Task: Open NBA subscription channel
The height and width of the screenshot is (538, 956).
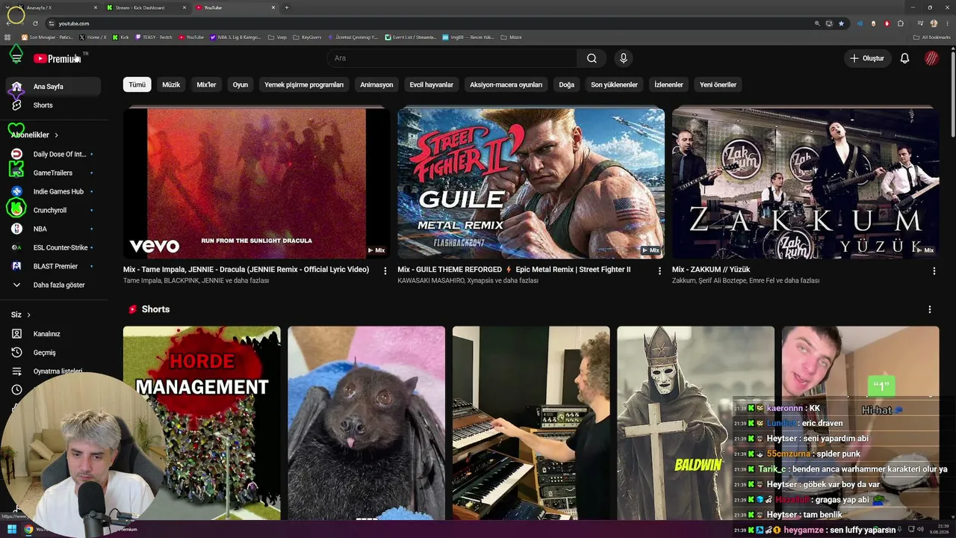Action: pyautogui.click(x=53, y=229)
